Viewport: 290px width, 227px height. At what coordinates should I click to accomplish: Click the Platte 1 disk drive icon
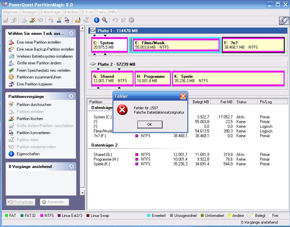[93, 31]
